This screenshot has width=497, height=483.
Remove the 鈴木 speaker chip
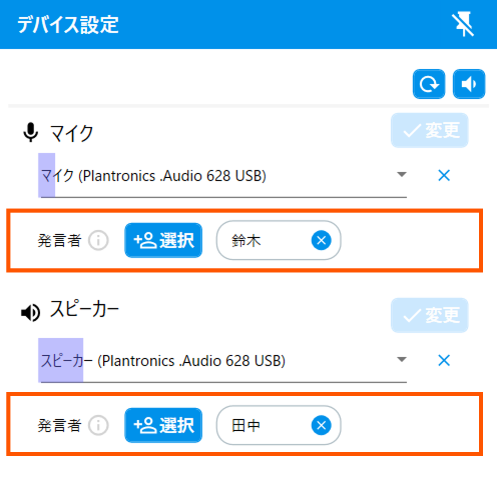tap(321, 240)
